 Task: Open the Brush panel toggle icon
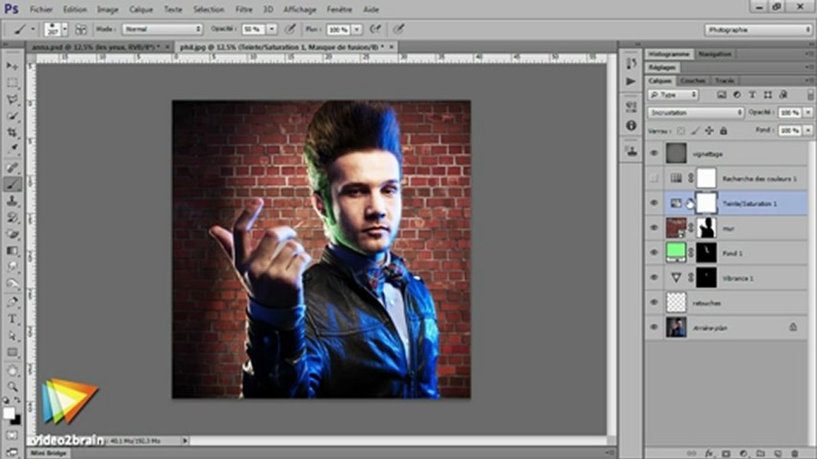click(81, 29)
